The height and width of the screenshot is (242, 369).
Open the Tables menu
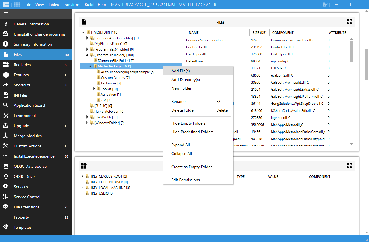point(53,5)
